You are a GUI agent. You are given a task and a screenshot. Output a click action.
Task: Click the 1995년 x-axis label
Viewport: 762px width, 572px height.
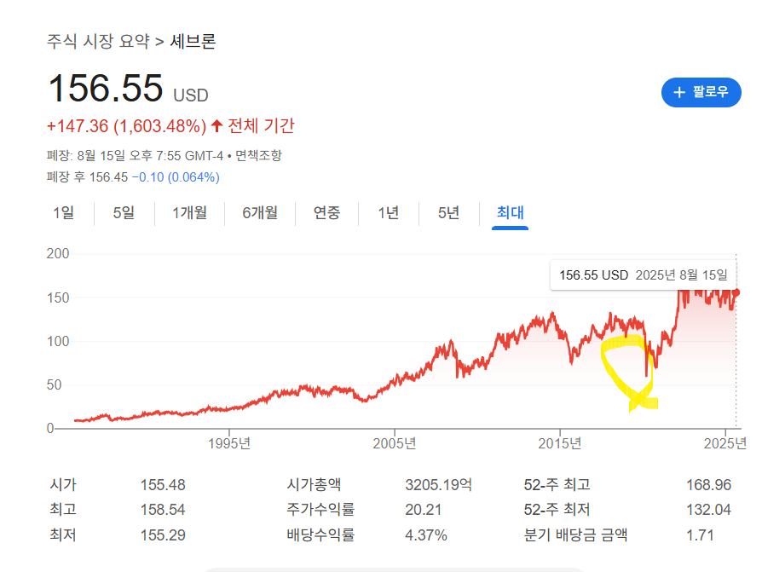point(229,443)
